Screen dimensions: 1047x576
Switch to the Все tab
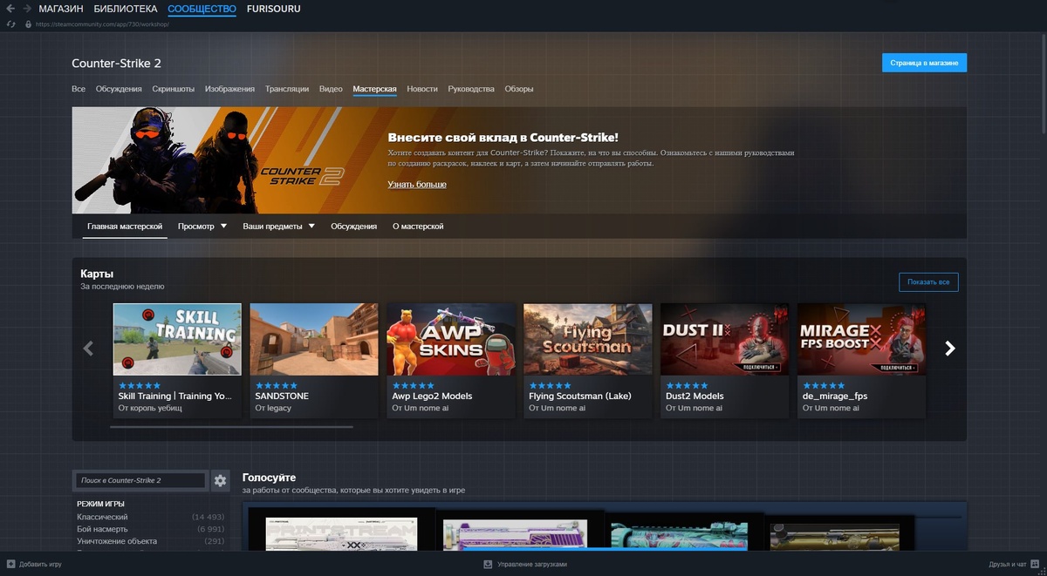pos(79,89)
